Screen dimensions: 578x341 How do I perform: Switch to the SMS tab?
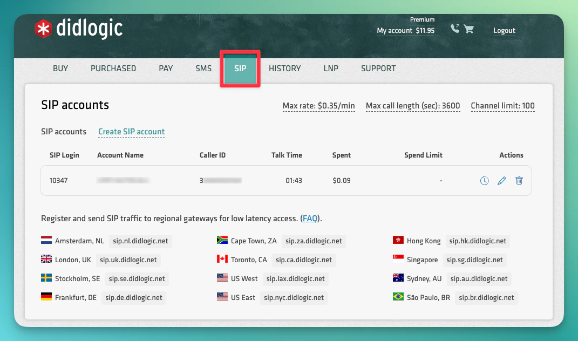(203, 69)
